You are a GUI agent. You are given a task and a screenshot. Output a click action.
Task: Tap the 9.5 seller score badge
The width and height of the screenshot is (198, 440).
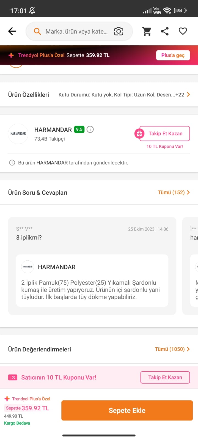coord(79,129)
